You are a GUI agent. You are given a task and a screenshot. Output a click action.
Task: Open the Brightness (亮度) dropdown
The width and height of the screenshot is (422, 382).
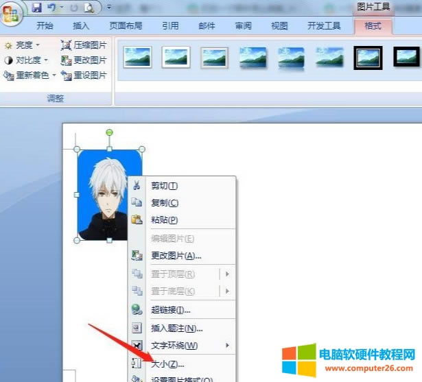tap(22, 45)
